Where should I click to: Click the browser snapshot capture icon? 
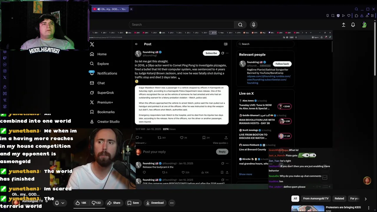tap(333, 16)
